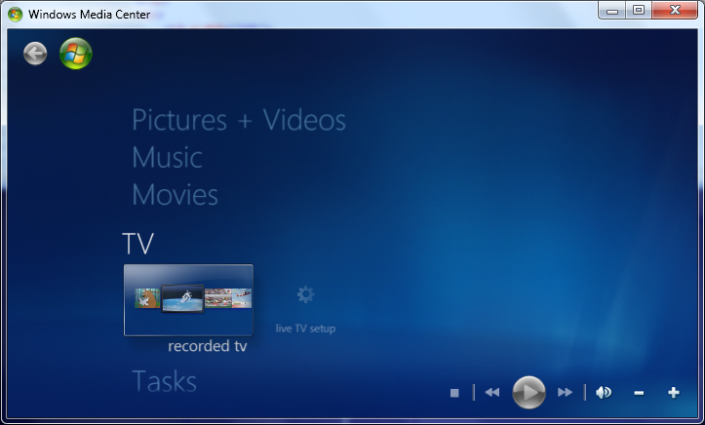Go back with the arrow button
705x425 pixels.
tap(35, 54)
